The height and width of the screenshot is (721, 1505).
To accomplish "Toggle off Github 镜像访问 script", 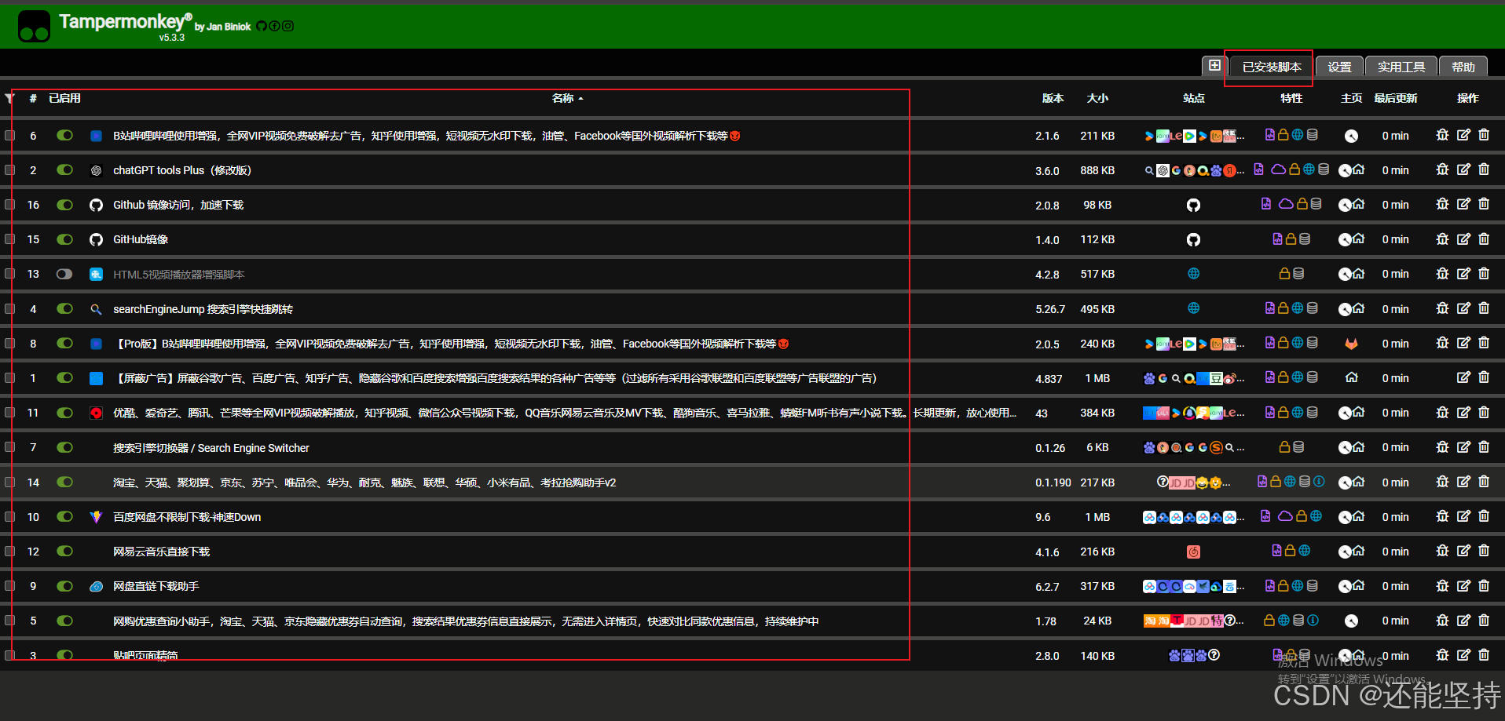I will pos(64,205).
